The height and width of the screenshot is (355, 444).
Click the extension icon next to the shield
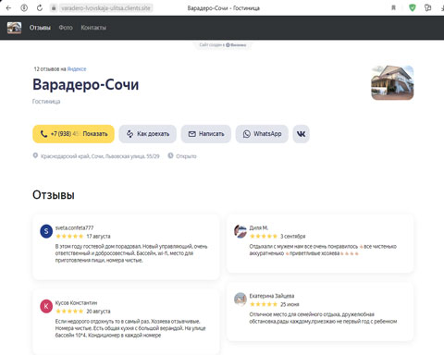tap(427, 8)
